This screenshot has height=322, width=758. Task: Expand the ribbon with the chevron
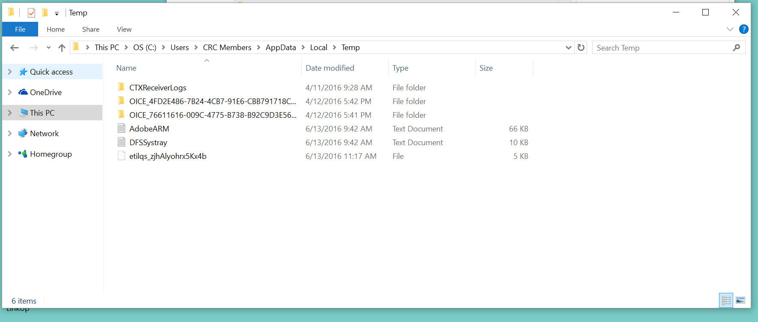(x=730, y=29)
